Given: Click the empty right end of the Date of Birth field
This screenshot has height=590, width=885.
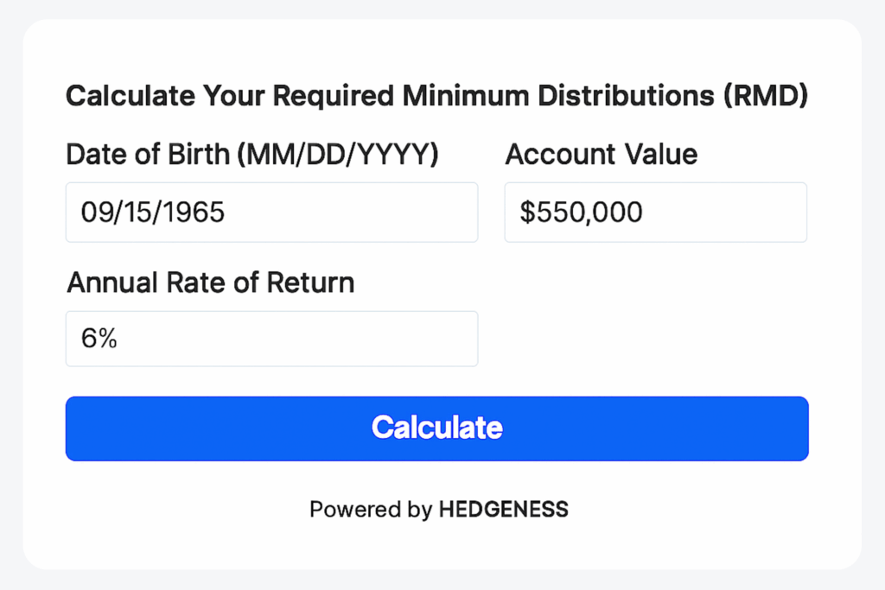Looking at the screenshot, I should pos(432,213).
